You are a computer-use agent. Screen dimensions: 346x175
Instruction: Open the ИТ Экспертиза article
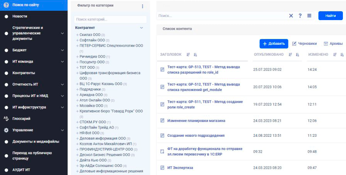tap(180, 168)
